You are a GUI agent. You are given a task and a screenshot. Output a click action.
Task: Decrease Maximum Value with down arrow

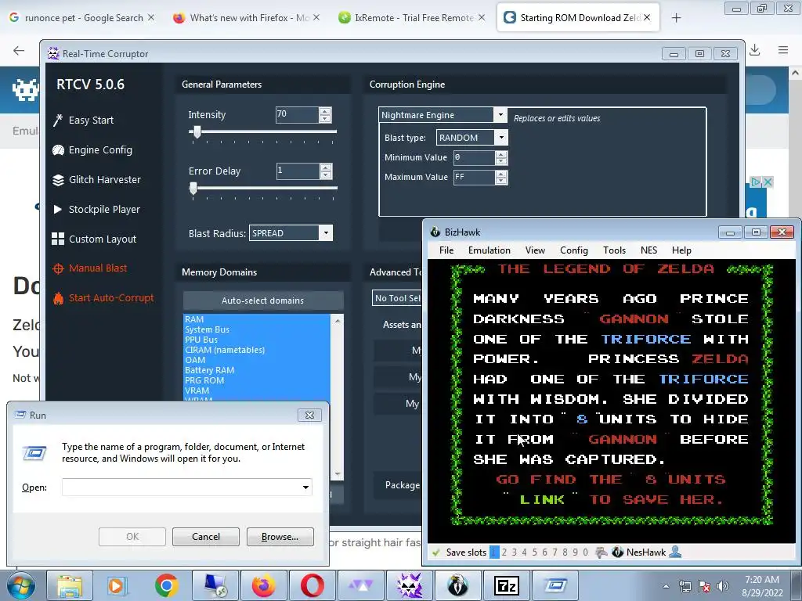tap(501, 181)
